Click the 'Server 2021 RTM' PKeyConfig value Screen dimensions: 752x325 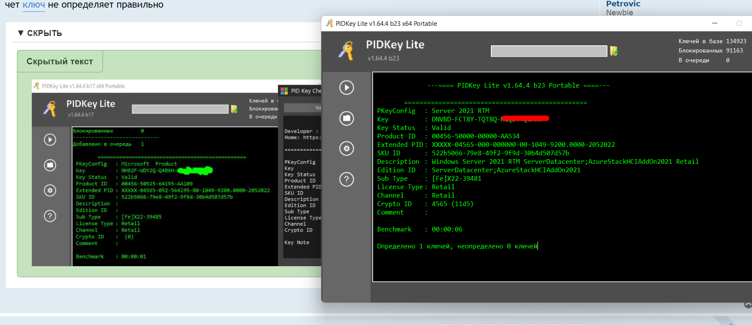460,111
